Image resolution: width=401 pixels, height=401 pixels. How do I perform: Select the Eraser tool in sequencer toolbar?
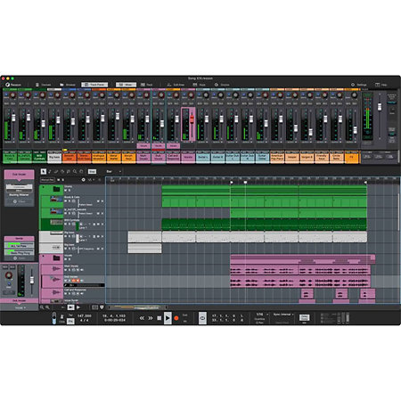click(56, 171)
